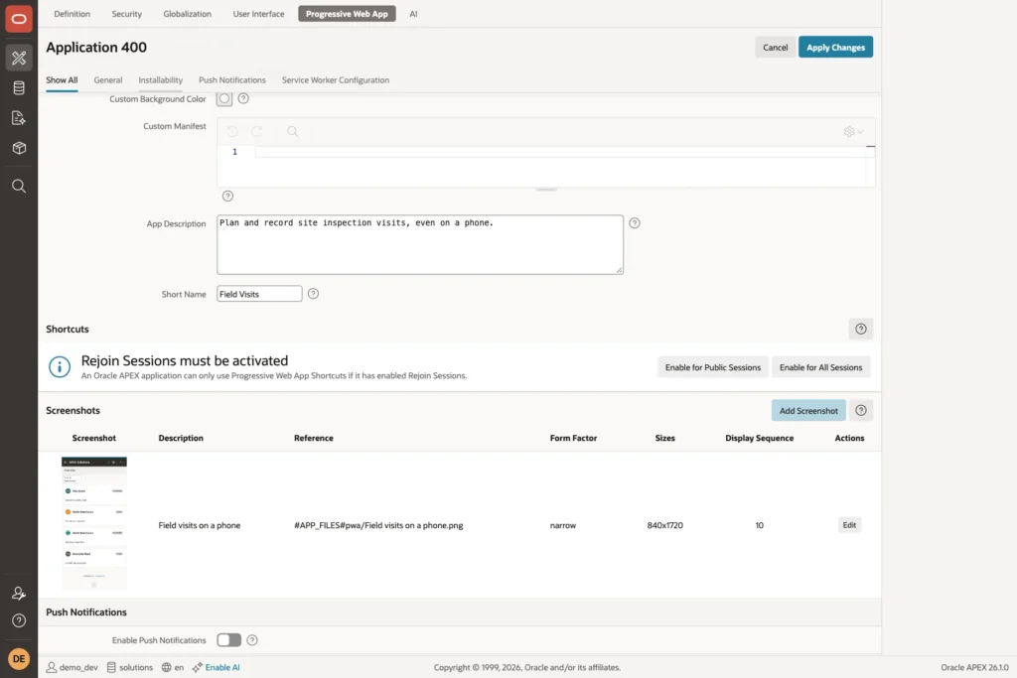
Task: Open the SQL Workshop database icon
Action: click(x=19, y=88)
